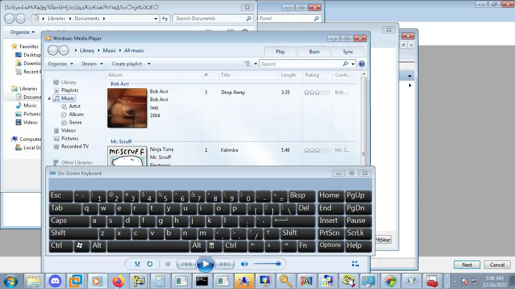Open the Sync tab
Screen dimensions: 515x289
coord(348,51)
